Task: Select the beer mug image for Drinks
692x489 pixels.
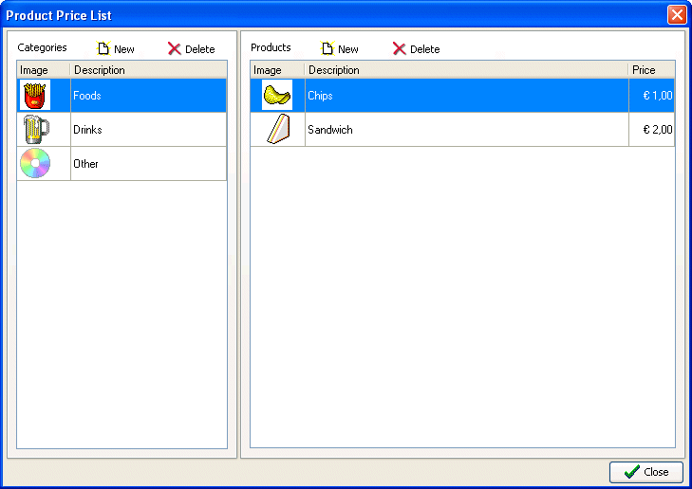Action: coord(36,129)
